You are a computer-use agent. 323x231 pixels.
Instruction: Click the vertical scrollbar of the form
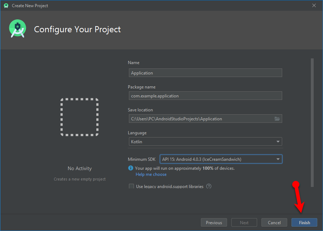312,122
